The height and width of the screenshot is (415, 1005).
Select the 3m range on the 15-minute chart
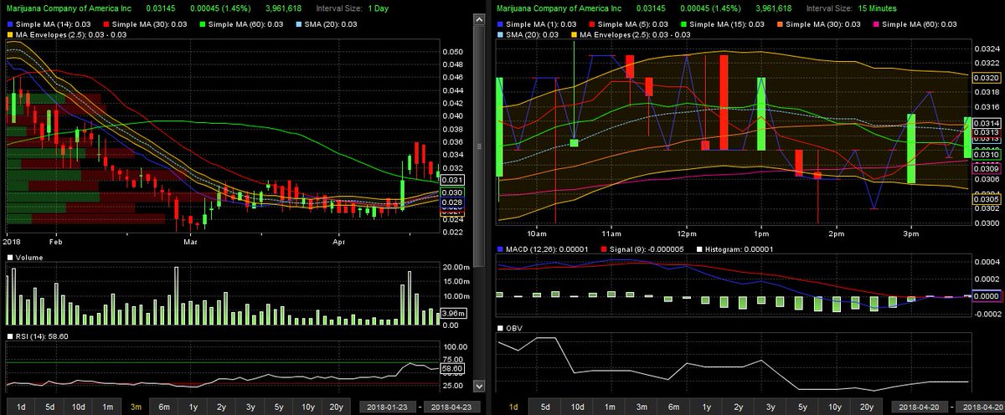(642, 407)
